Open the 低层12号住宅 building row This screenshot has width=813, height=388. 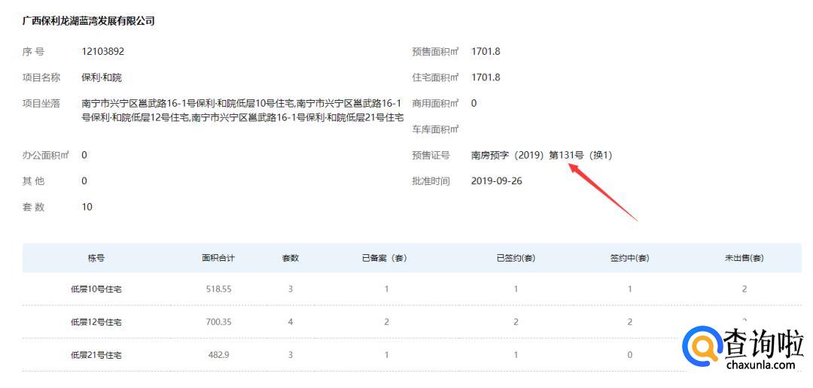96,322
